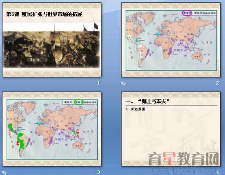Screen dimensions: 225x175
Task: Click the title 第6课 殖民扩张与世界市场的拓展
Action: [44, 14]
